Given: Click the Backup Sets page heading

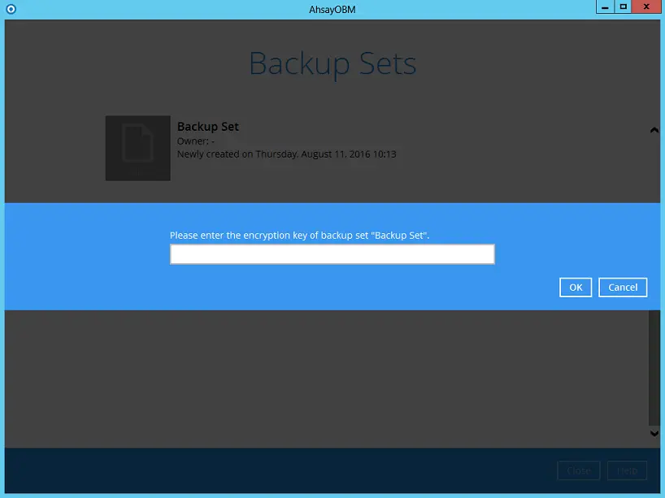Looking at the screenshot, I should point(332,63).
